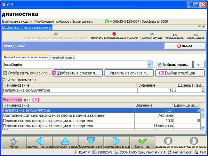Open the Data Display combo box arrow
Screen dimensions: 208x156
149,65
